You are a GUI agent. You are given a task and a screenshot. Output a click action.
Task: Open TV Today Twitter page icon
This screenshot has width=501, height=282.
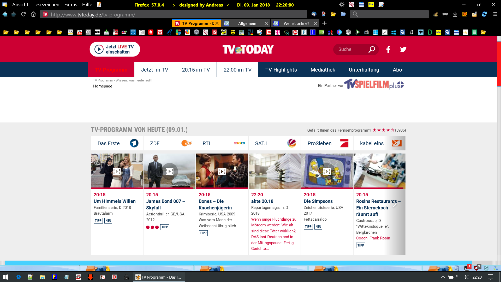(403, 49)
